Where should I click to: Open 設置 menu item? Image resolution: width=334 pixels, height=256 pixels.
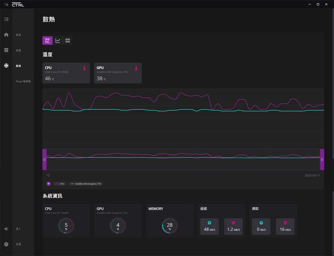click(x=18, y=244)
